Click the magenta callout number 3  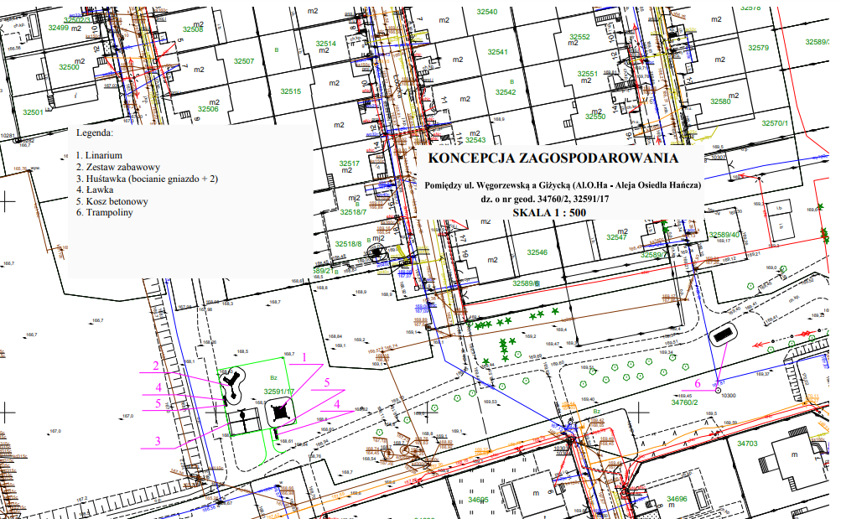tap(157, 440)
